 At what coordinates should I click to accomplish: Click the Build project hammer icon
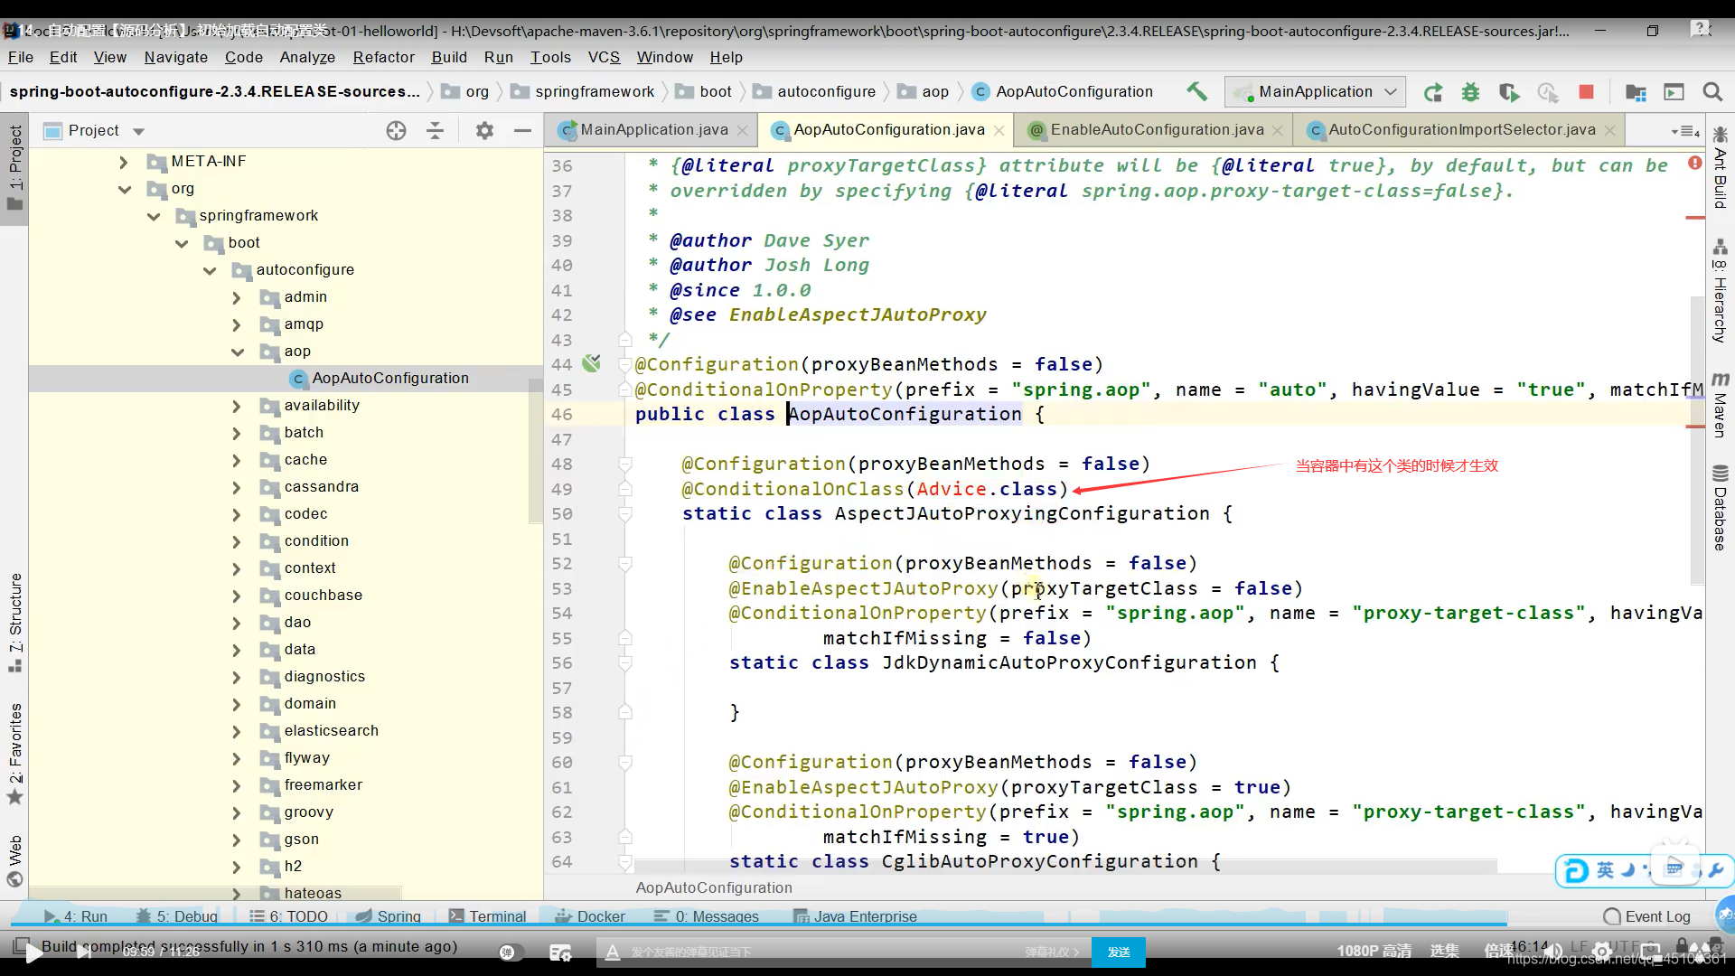[1196, 91]
